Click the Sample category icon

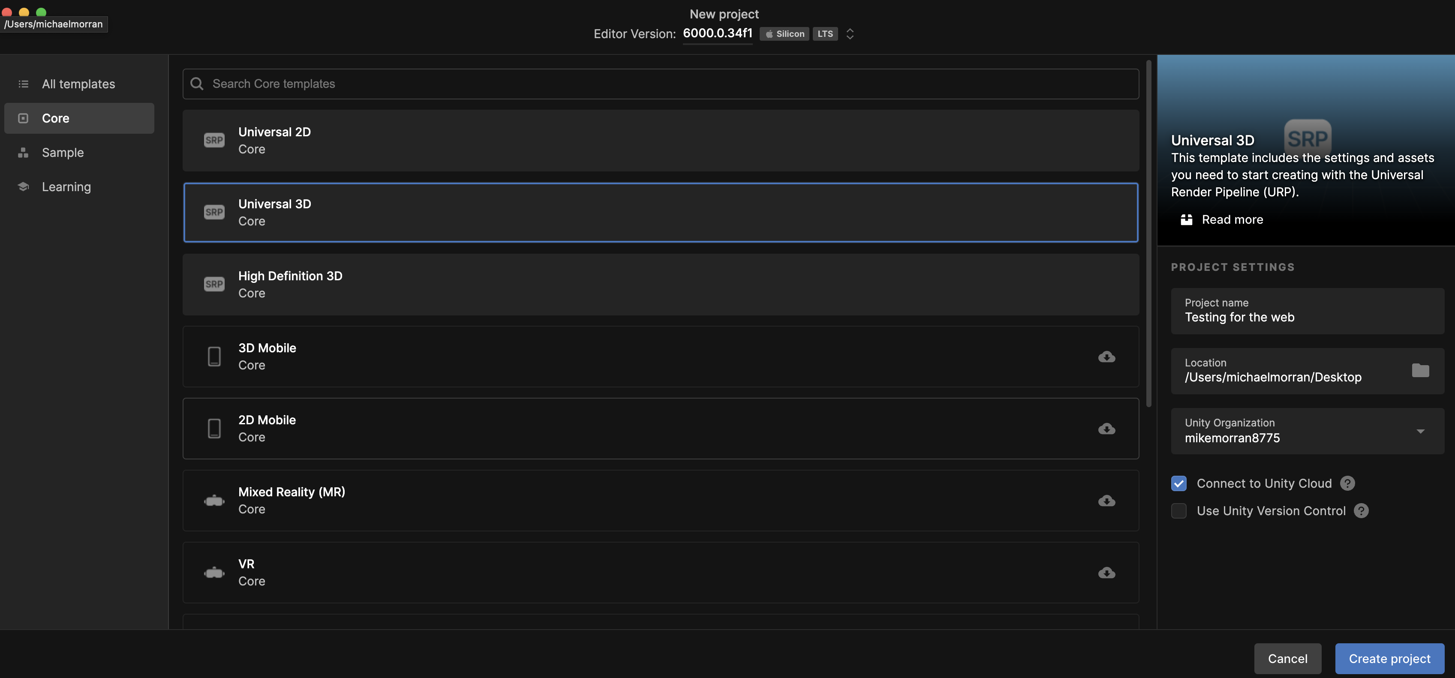click(23, 153)
